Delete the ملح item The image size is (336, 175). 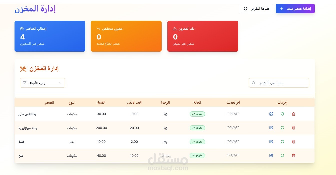point(293,155)
